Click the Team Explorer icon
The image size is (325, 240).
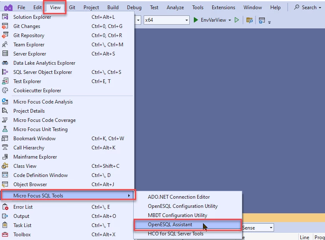pyautogui.click(x=5, y=44)
